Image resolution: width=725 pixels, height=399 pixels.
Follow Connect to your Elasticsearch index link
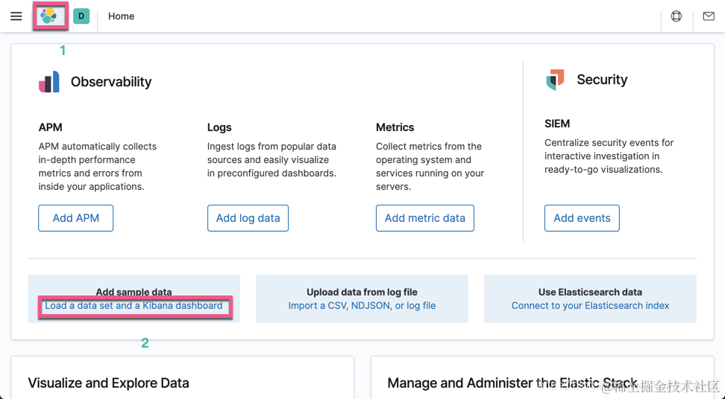590,306
